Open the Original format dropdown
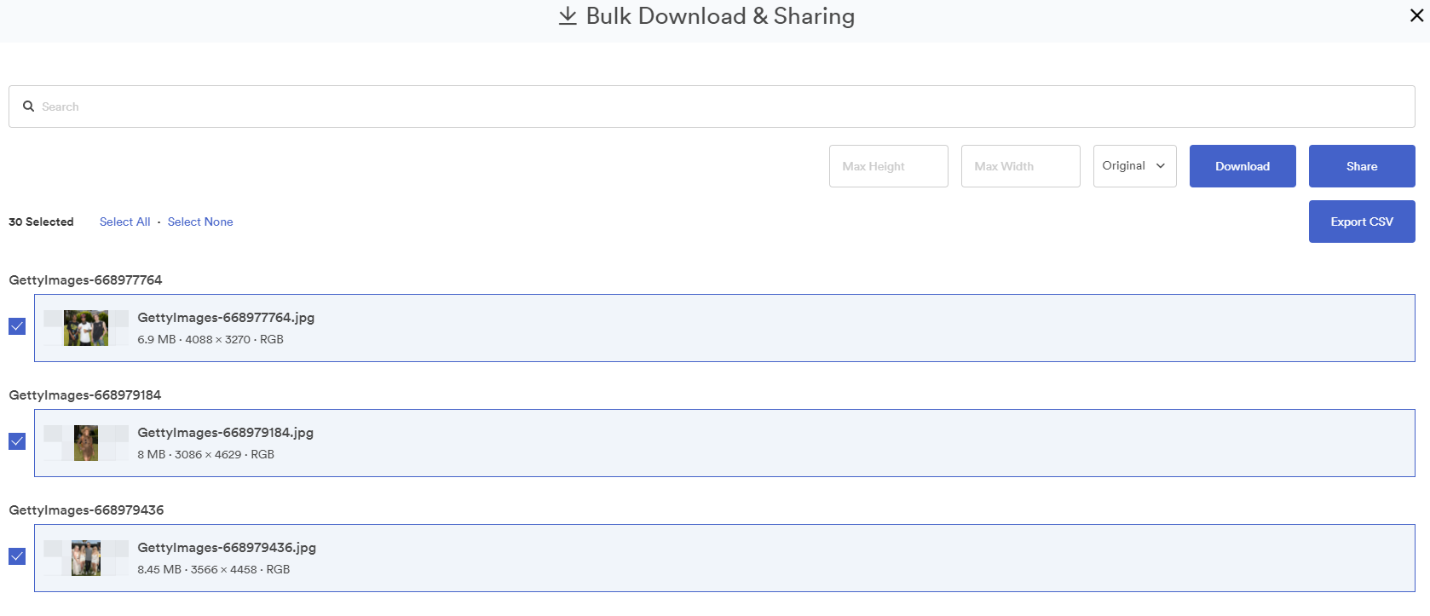The image size is (1430, 616). [x=1134, y=166]
